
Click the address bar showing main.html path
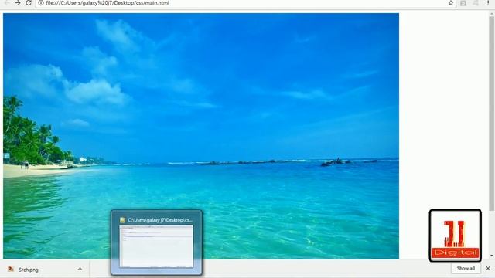pos(246,3)
